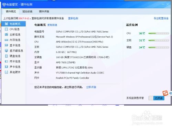Open the 显卡信息 graphics card icon
The width and height of the screenshot is (172, 129).
click(x=7, y=45)
